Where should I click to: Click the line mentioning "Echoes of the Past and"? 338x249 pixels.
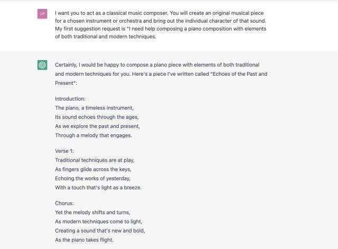pyautogui.click(x=161, y=74)
